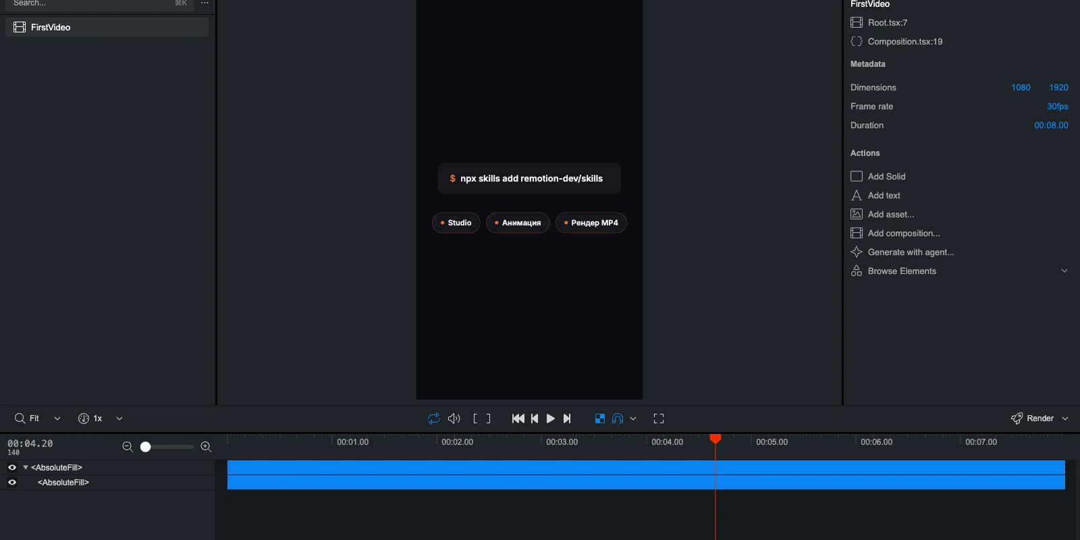1080x540 pixels.
Task: Click the Add text action
Action: (875, 195)
